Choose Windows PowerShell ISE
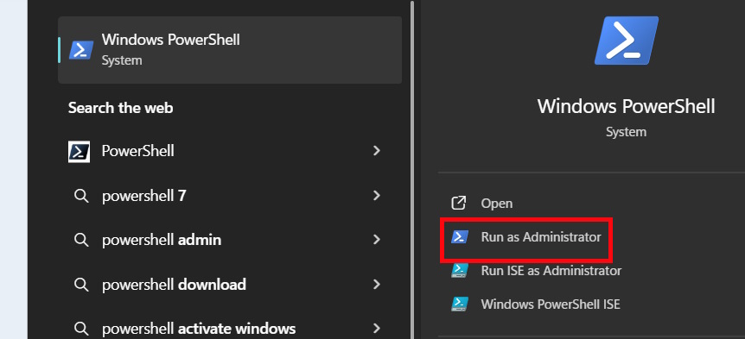This screenshot has height=339, width=745. click(x=551, y=304)
